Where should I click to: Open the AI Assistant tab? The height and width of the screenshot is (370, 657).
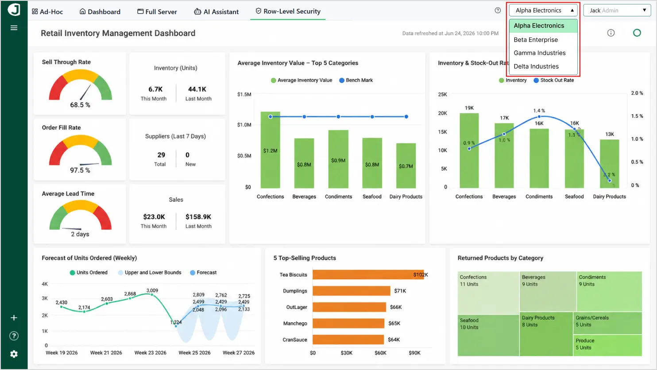click(x=216, y=12)
